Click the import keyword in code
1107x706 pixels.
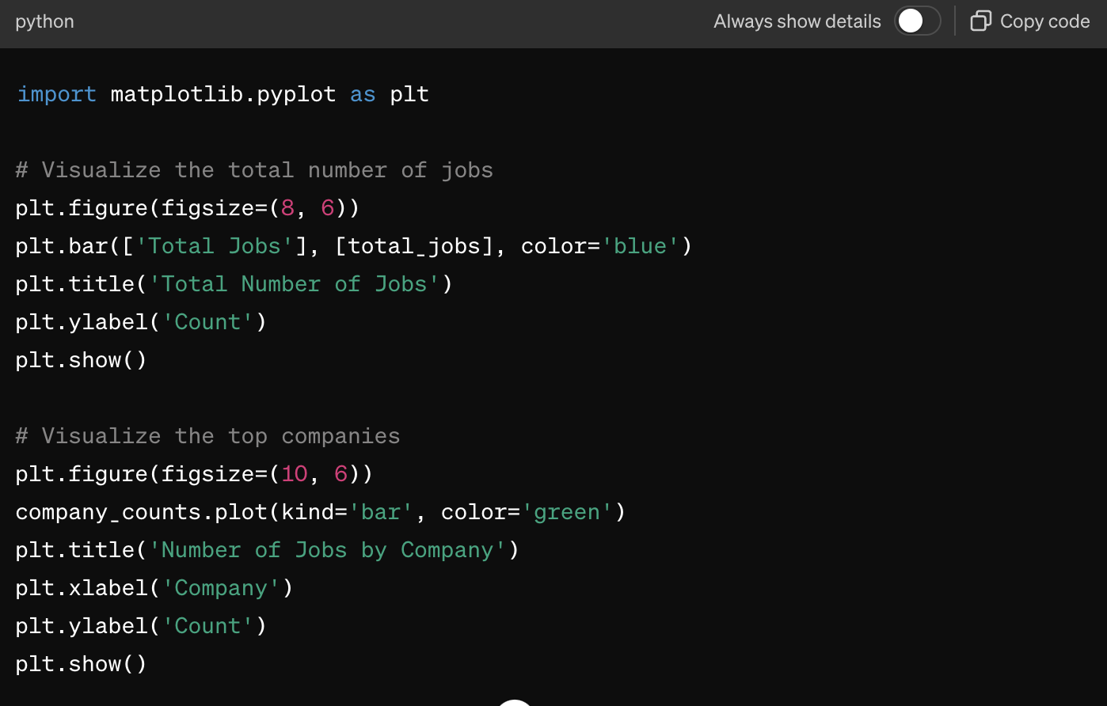56,94
